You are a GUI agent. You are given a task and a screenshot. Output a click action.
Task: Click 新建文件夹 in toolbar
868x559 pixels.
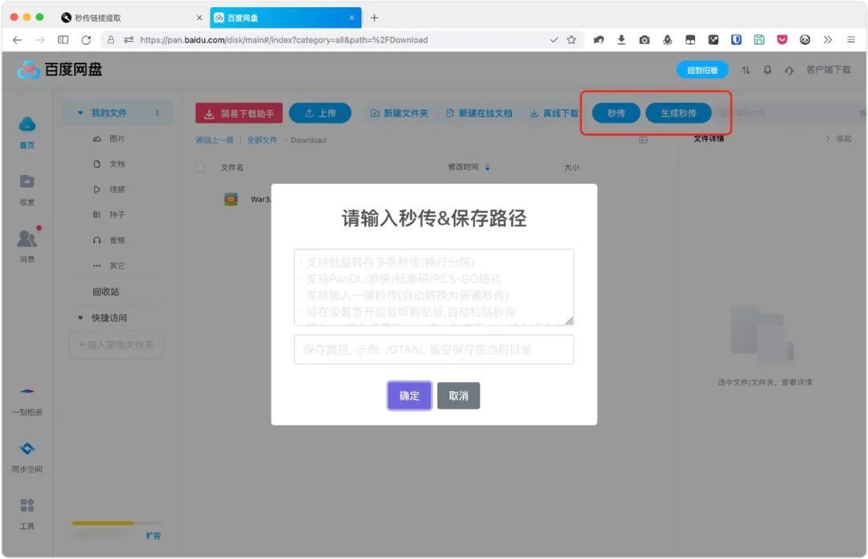399,113
